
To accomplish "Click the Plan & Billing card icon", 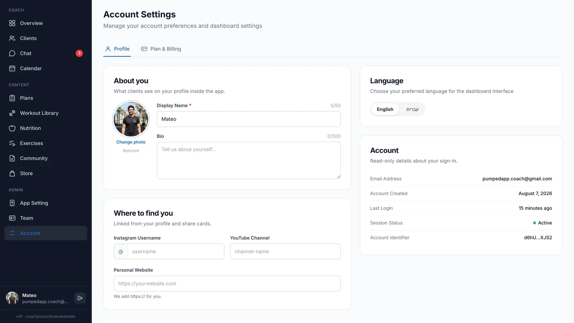I will [144, 49].
